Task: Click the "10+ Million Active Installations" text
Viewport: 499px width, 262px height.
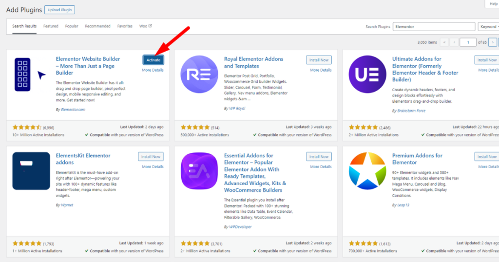Action: coord(38,135)
